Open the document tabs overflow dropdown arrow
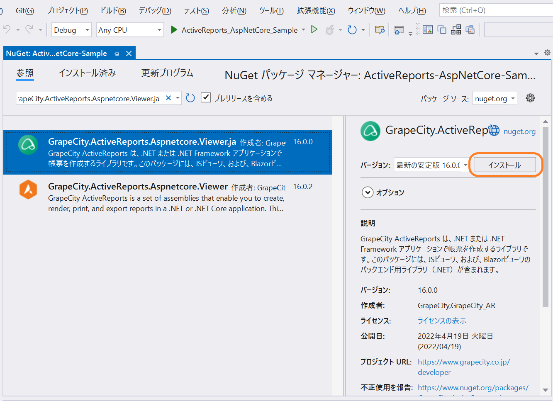Image resolution: width=553 pixels, height=401 pixels. coord(536,53)
